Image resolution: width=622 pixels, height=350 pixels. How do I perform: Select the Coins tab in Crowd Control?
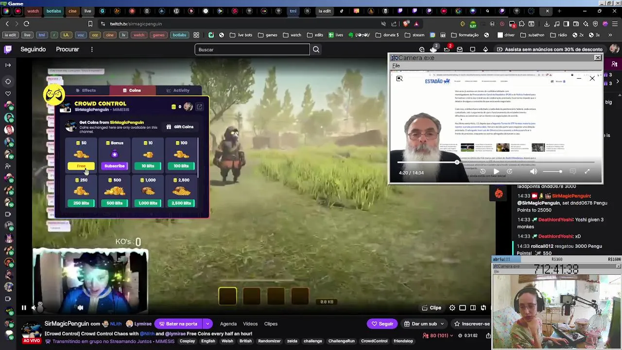(132, 90)
